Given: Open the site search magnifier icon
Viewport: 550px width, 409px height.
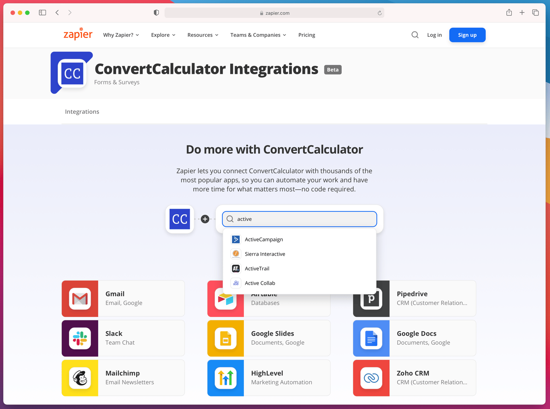Looking at the screenshot, I should click(x=415, y=35).
